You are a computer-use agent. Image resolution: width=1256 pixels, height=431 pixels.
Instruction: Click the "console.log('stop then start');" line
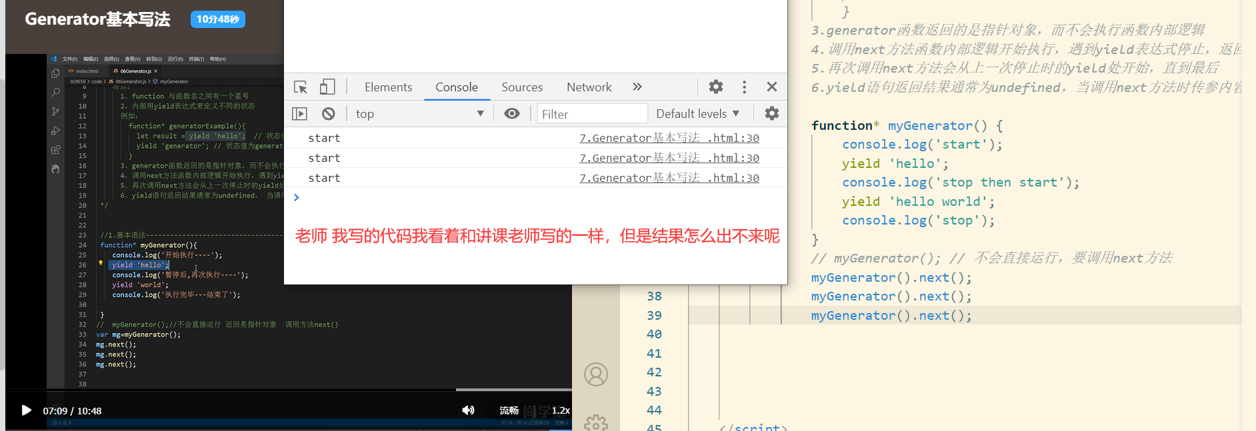click(961, 183)
